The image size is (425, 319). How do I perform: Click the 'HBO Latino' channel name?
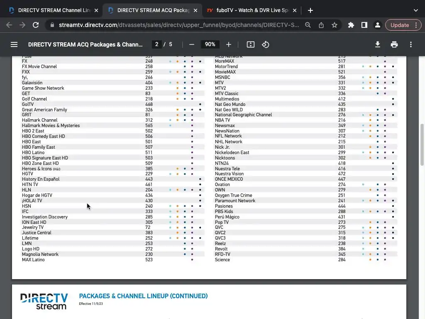[x=33, y=152]
